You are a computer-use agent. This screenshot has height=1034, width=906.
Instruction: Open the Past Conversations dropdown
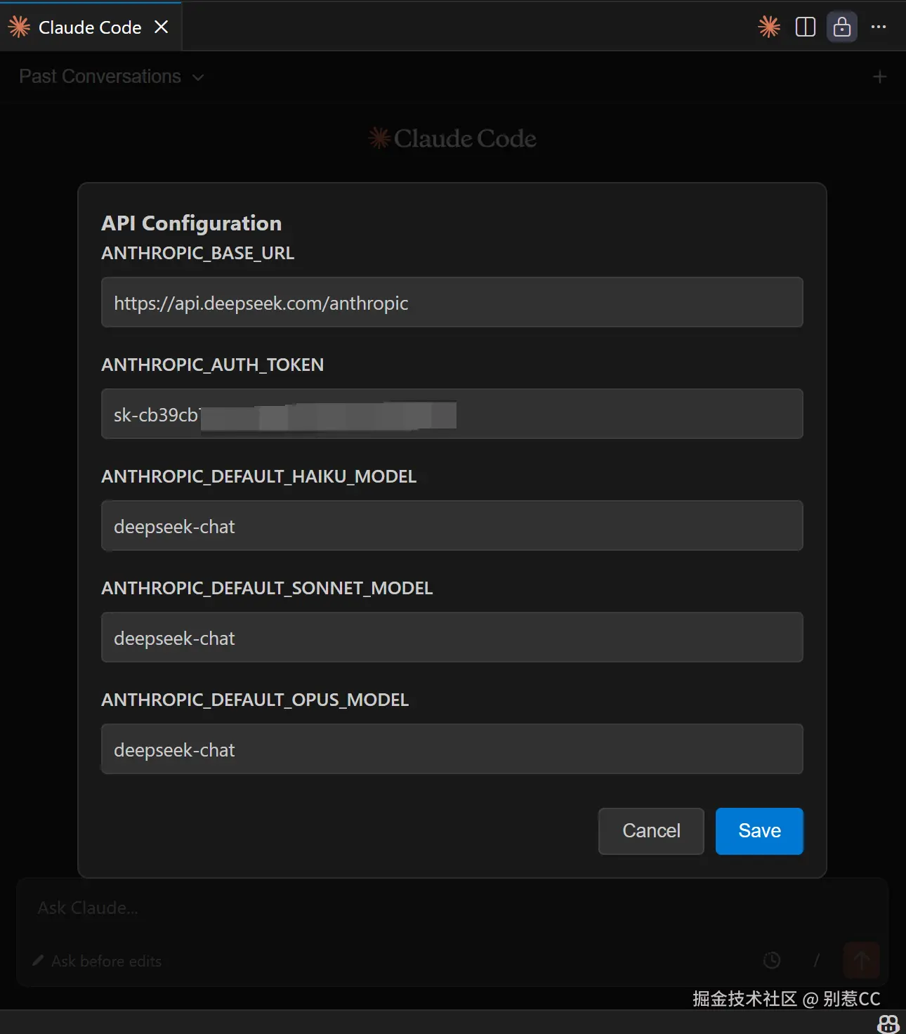click(111, 77)
